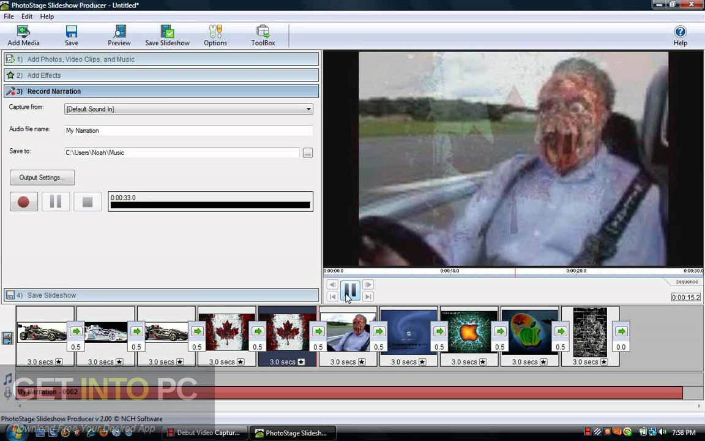Click the transition arrow after the blue swirl slide
Viewport: 705px width, 441px height.
439,331
